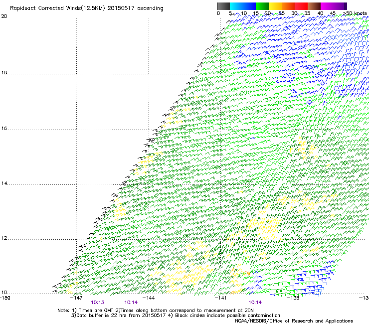Click the legend scale label 35

click(x=307, y=13)
